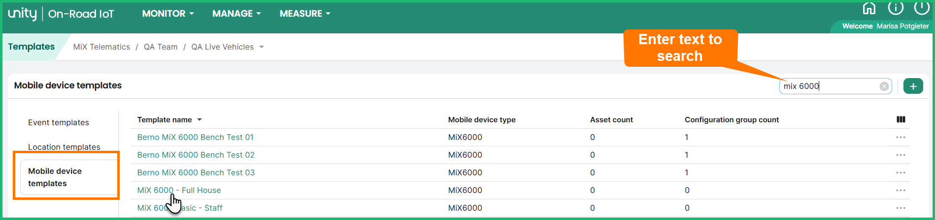The width and height of the screenshot is (935, 220).
Task: Clear the search text with X icon
Action: coord(884,86)
